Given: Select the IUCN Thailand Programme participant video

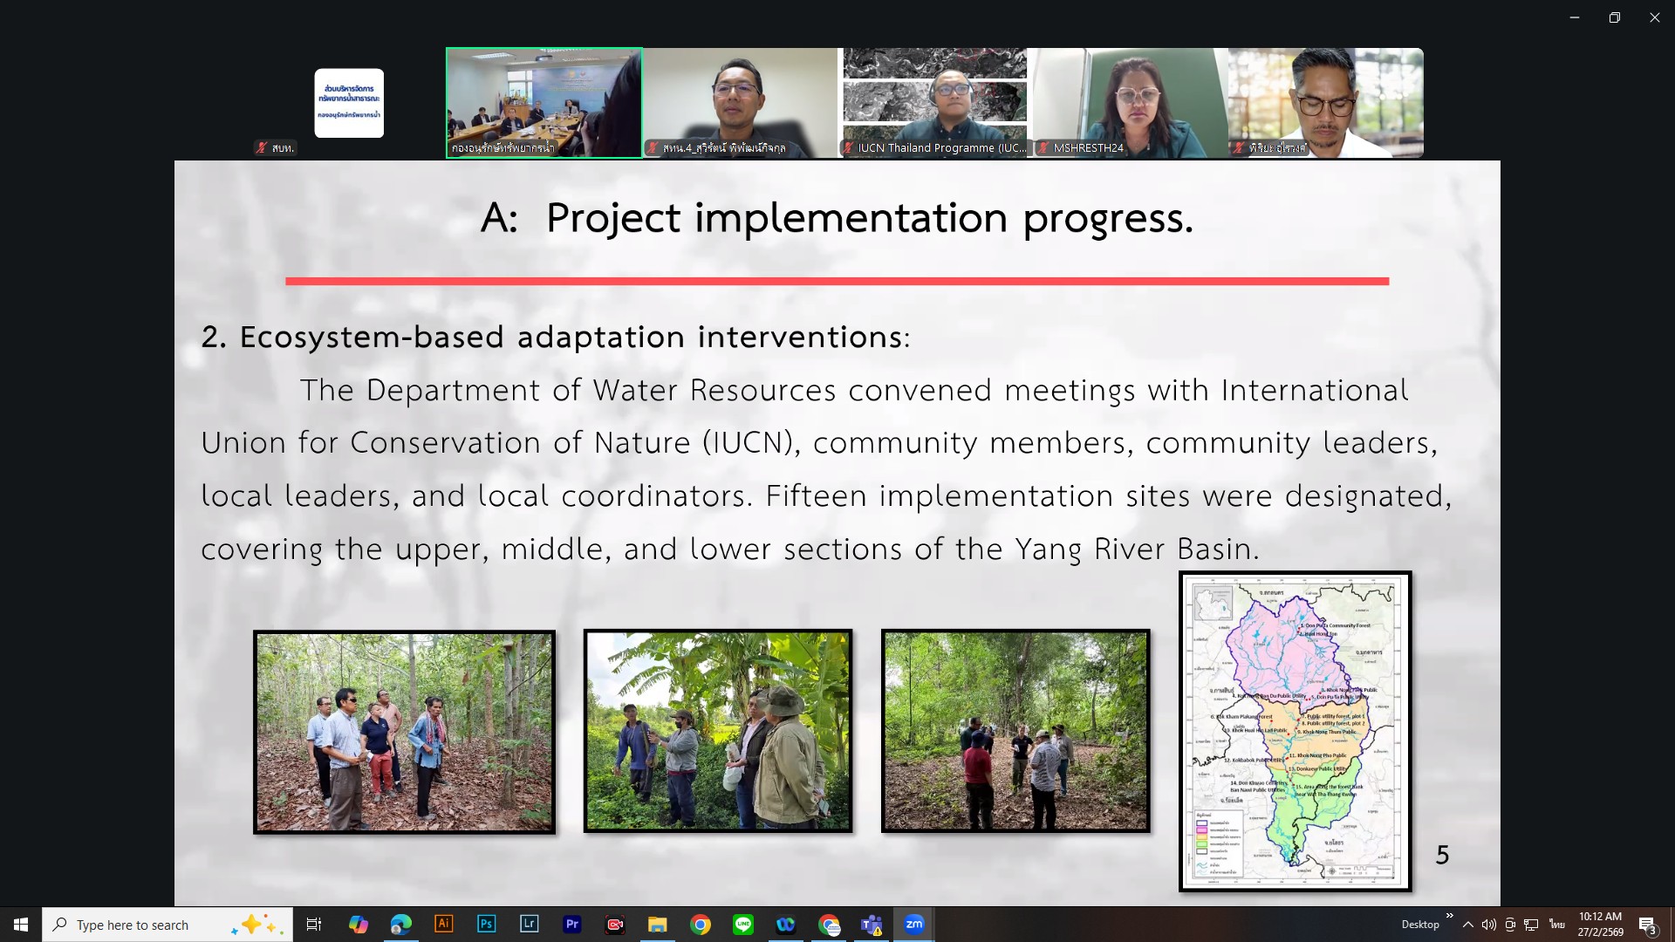Looking at the screenshot, I should pos(935,103).
